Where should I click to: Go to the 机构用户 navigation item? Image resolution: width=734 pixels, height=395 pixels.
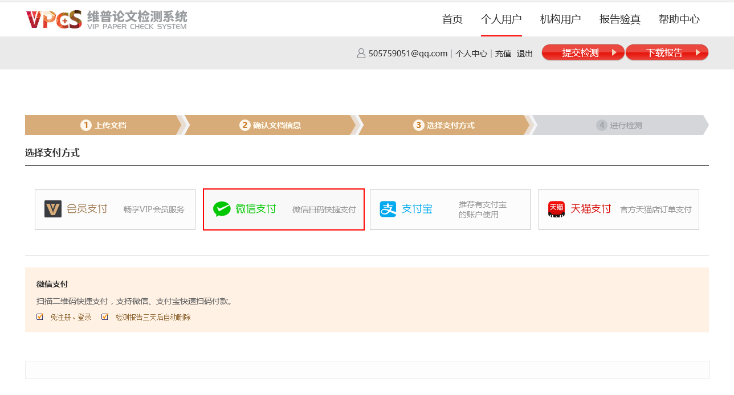click(561, 19)
